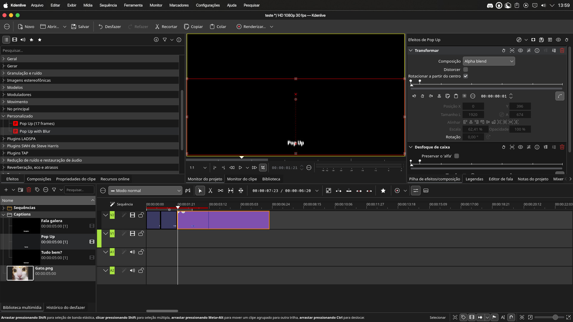
Task: Open the Marcadores menu
Action: pos(179,5)
